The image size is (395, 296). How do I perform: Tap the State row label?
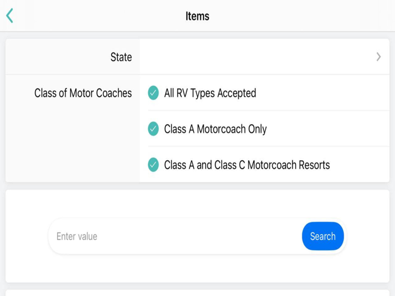click(121, 57)
